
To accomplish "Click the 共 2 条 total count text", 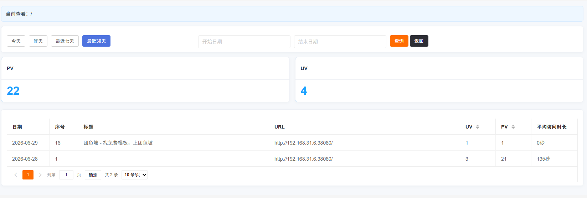I will [x=111, y=175].
